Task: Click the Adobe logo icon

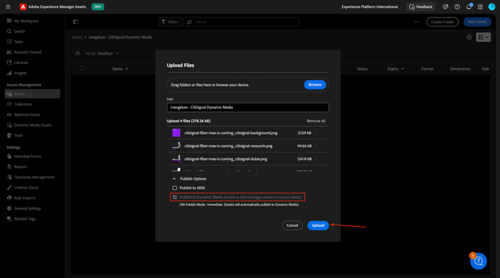Action: pos(23,7)
